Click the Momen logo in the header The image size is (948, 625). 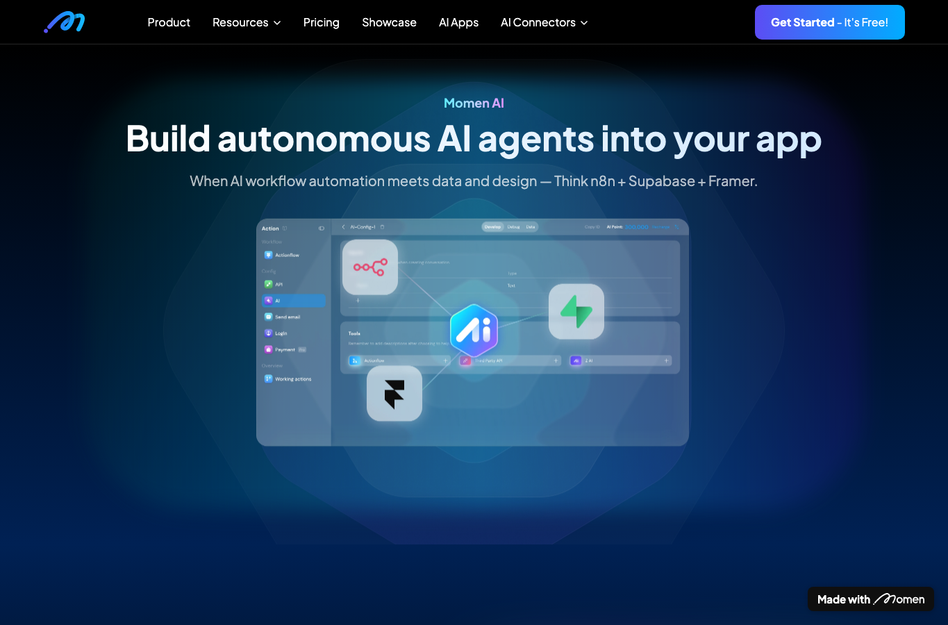[x=65, y=22]
